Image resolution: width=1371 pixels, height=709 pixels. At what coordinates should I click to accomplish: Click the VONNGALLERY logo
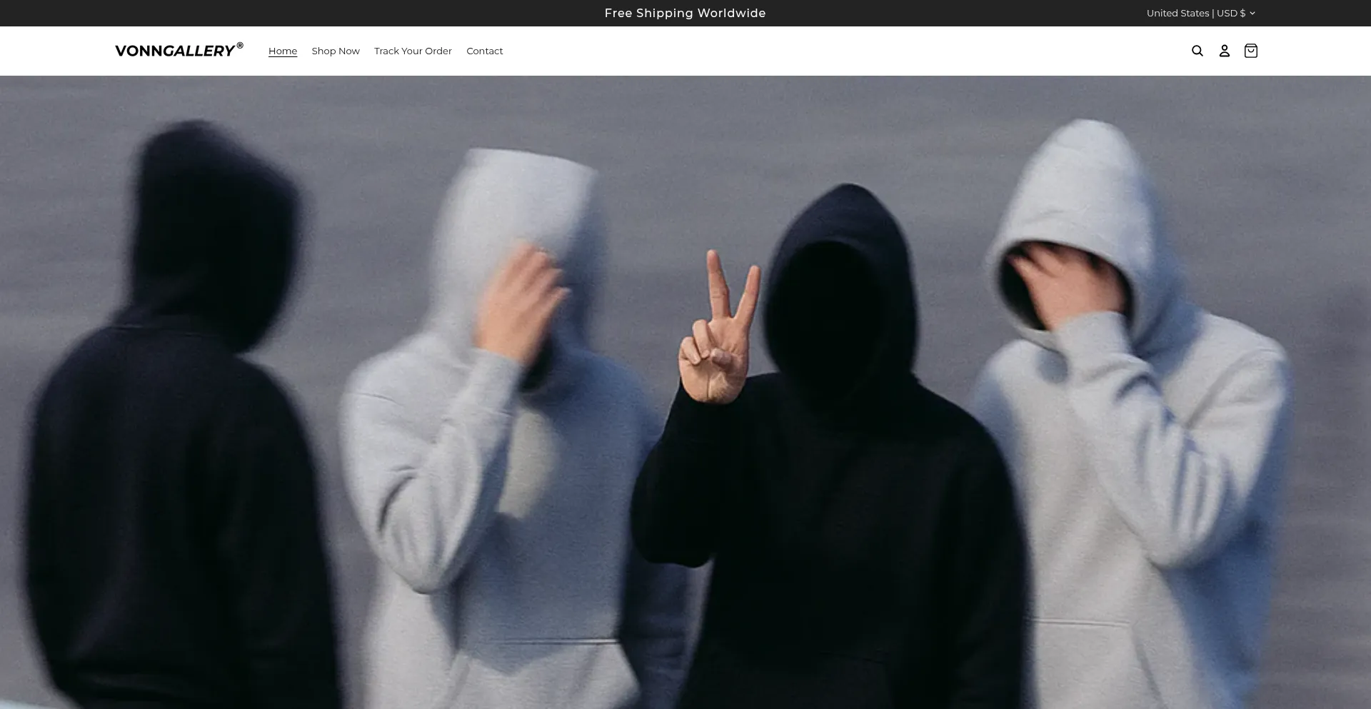(179, 50)
